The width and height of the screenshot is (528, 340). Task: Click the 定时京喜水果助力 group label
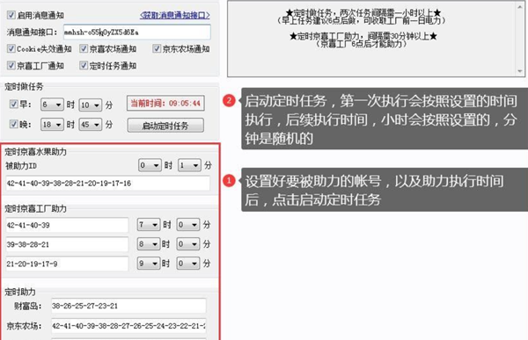coord(36,152)
